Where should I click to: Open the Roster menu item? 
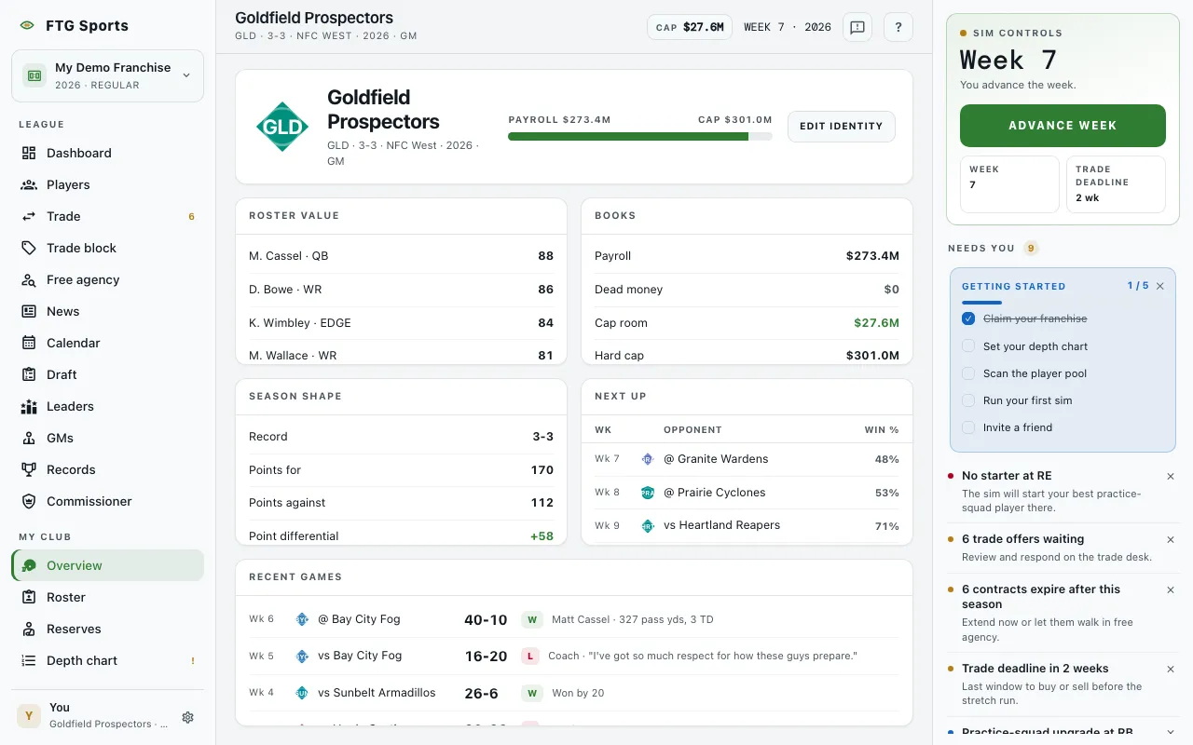point(108,597)
